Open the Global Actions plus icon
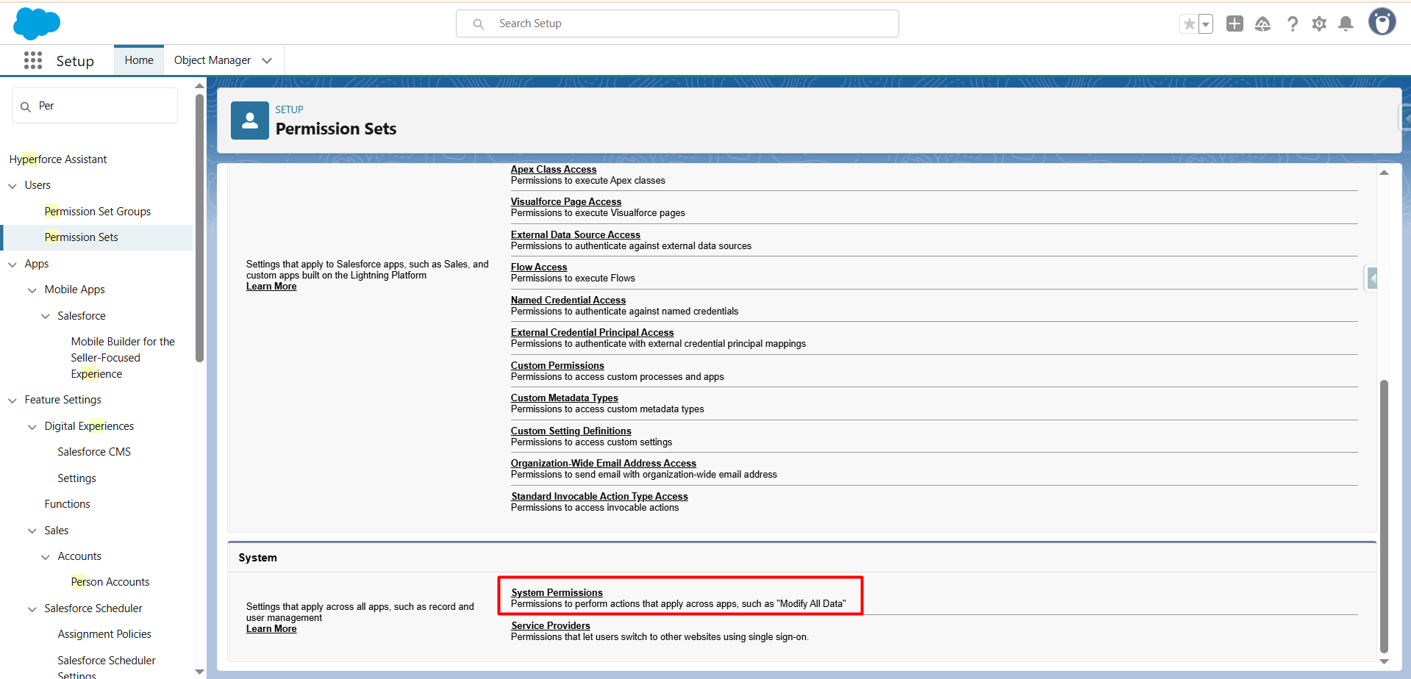The height and width of the screenshot is (679, 1411). [1235, 24]
